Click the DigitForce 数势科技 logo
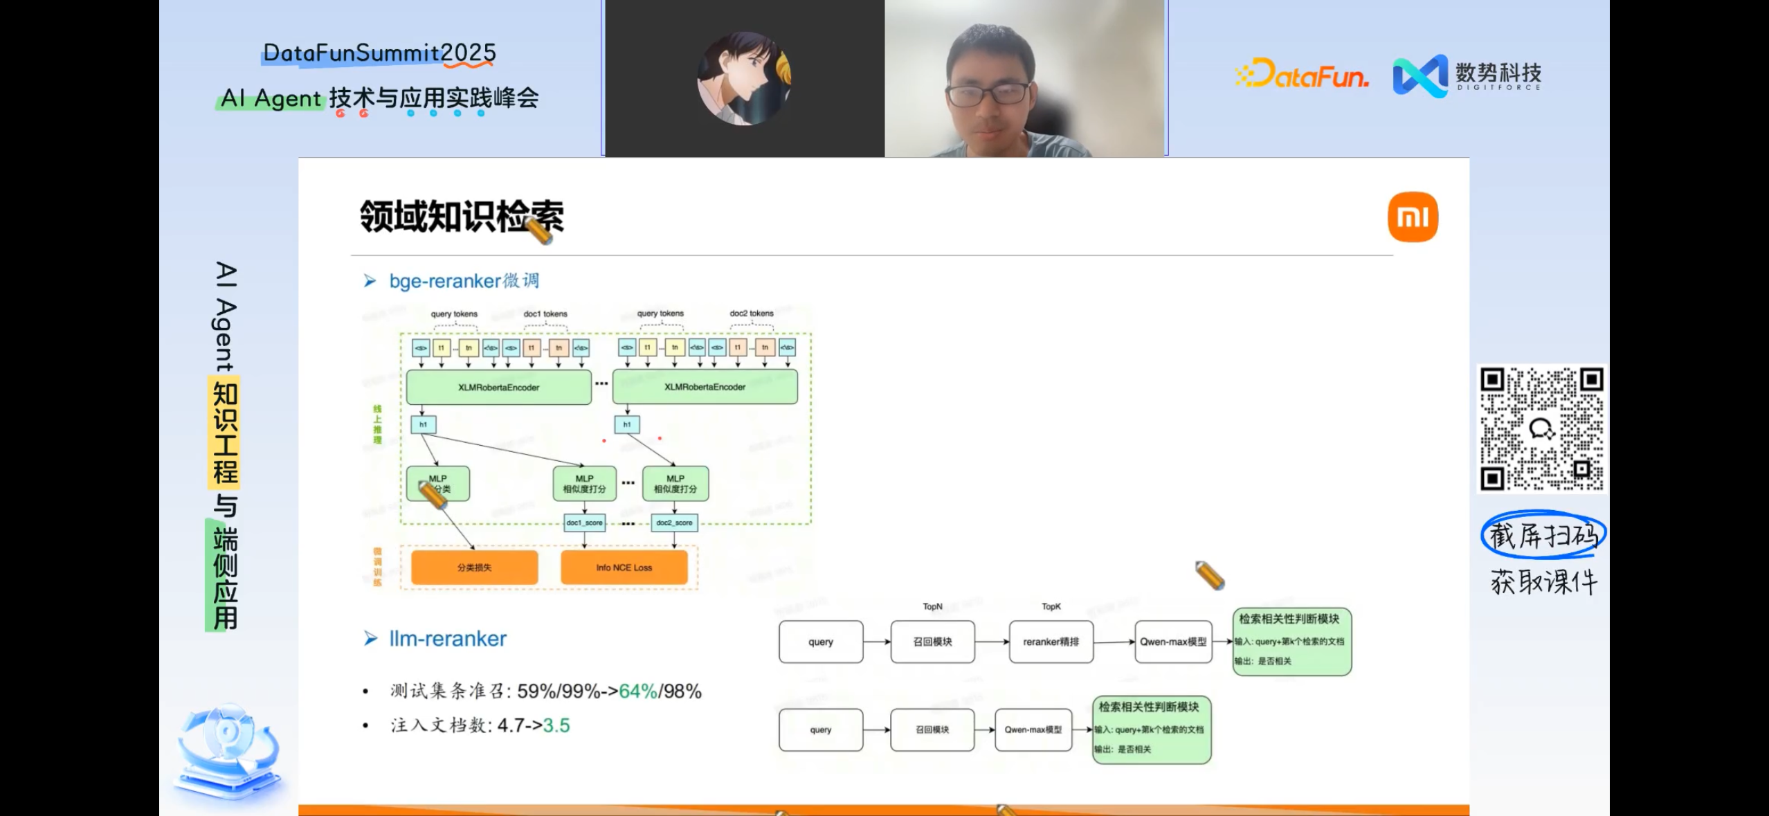Viewport: 1769px width, 816px height. pos(1467,76)
